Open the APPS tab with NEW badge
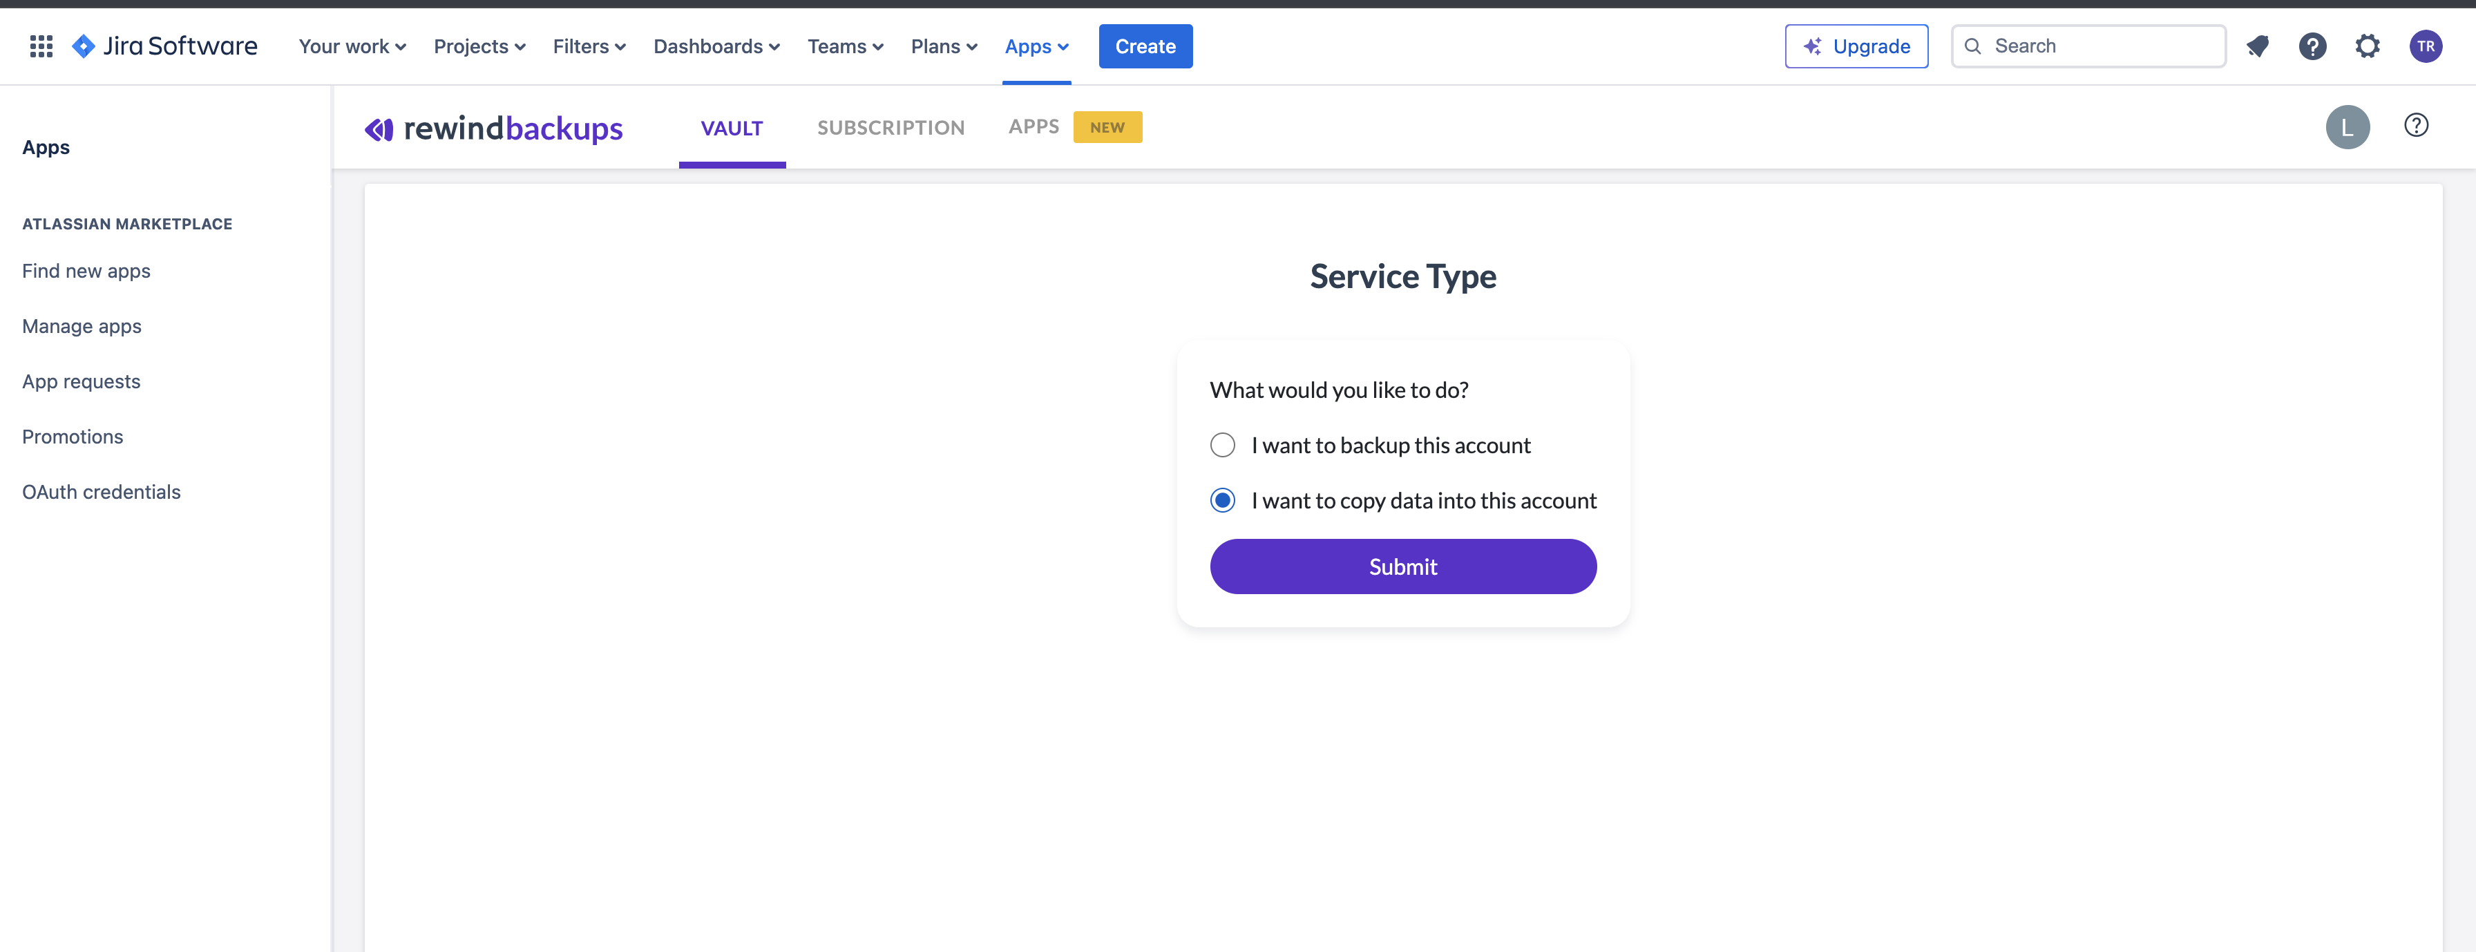2476x952 pixels. 1034,126
